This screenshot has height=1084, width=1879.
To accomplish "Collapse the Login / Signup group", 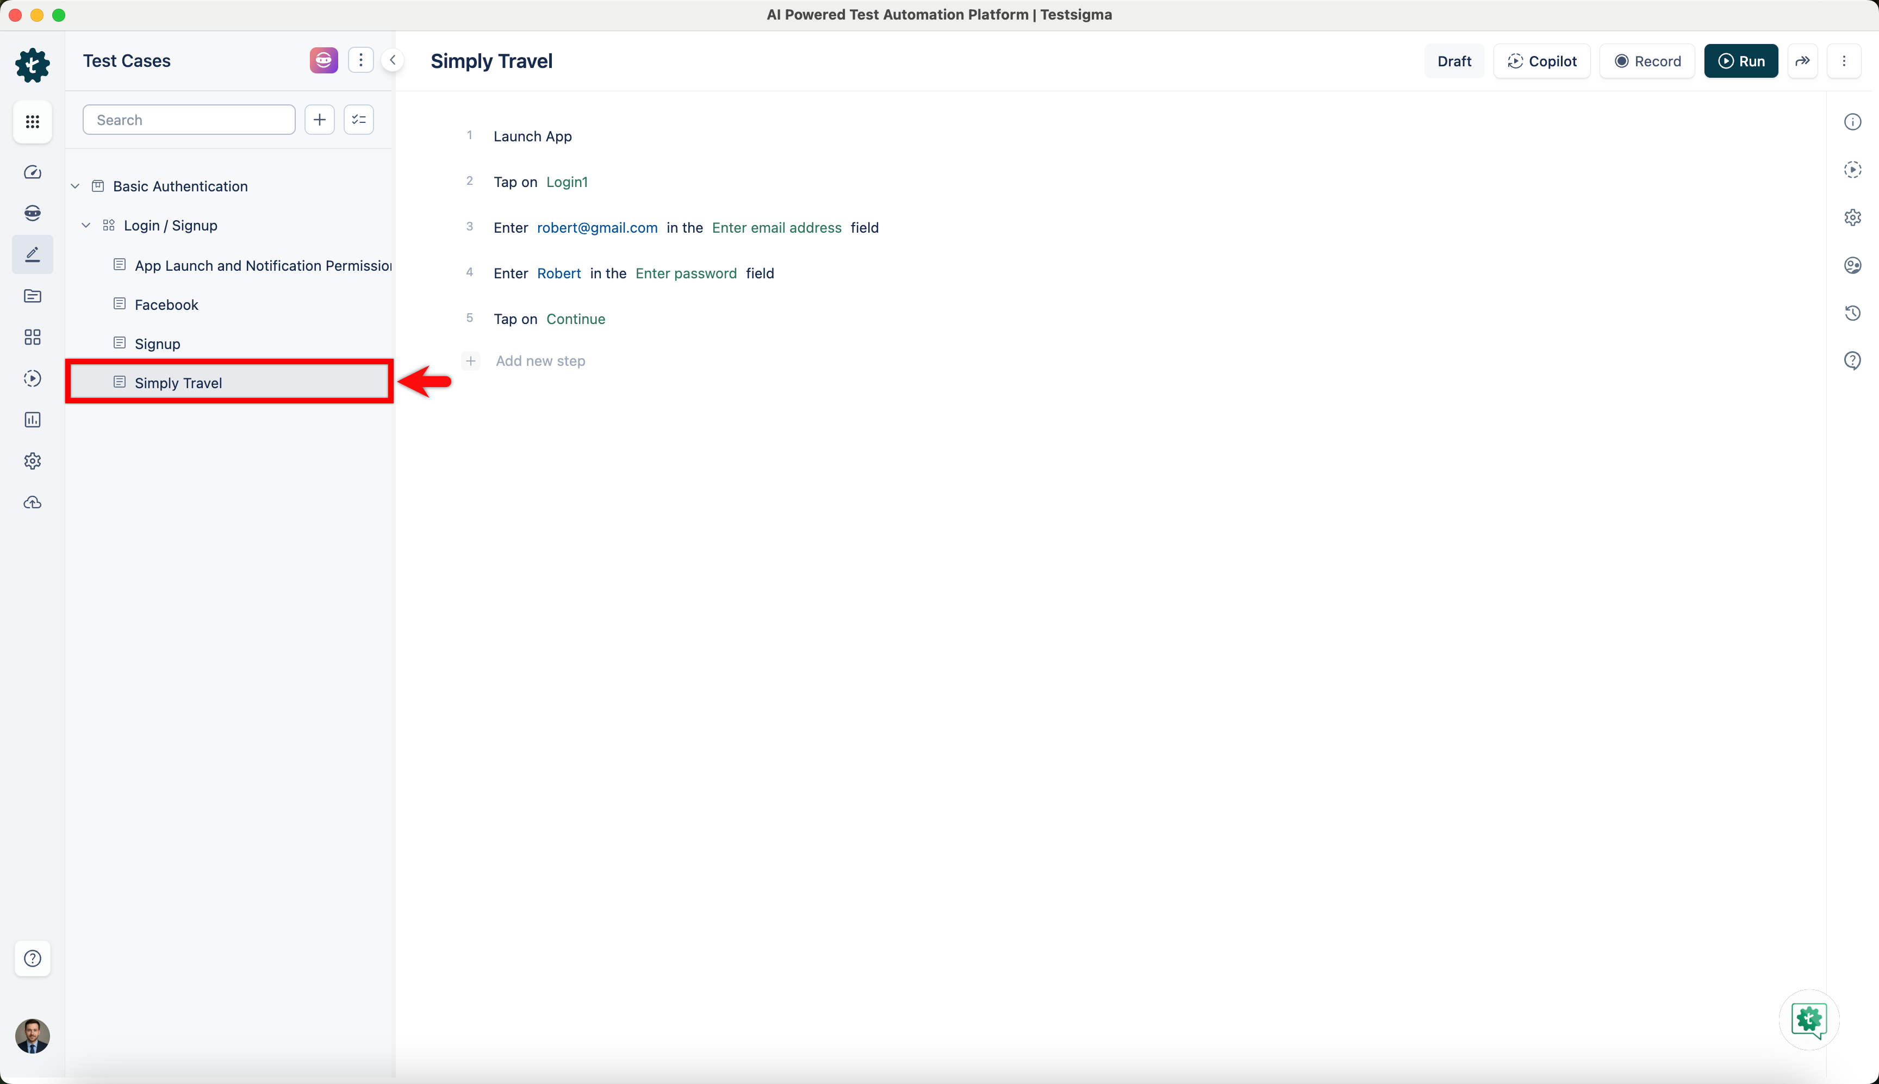I will point(86,225).
